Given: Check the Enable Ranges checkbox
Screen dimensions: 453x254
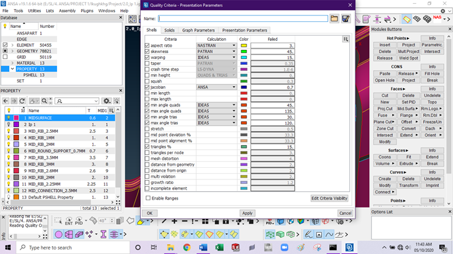Looking at the screenshot, I should coord(148,198).
